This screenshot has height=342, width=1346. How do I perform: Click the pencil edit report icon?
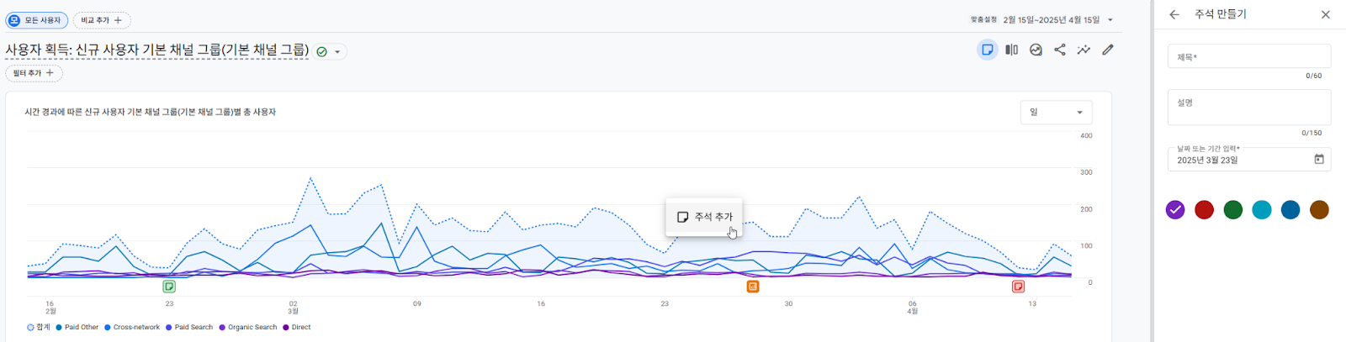[1108, 50]
